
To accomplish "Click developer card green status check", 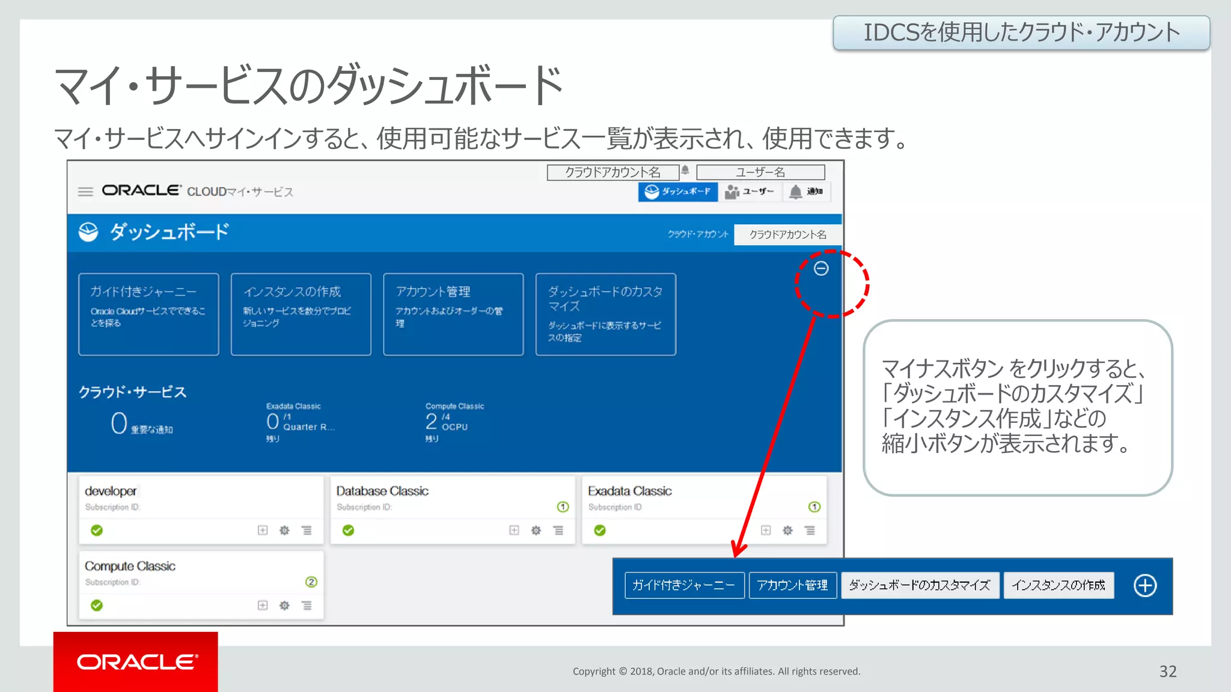I will pos(97,530).
